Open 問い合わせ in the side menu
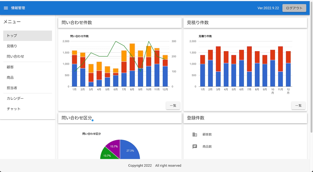This screenshot has width=313, height=172. 28,56
